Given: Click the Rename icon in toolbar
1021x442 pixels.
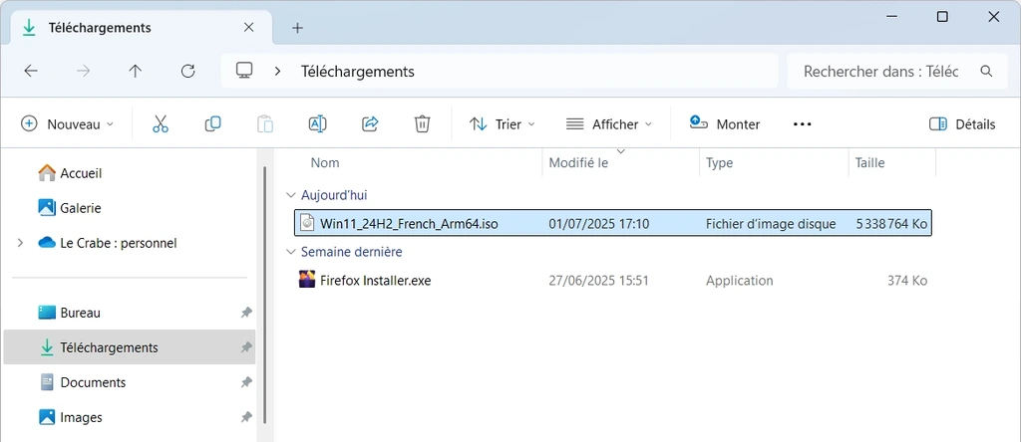Looking at the screenshot, I should (x=317, y=124).
